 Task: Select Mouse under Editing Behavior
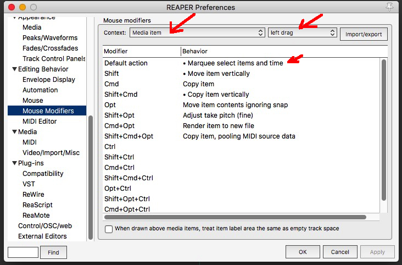tap(33, 101)
